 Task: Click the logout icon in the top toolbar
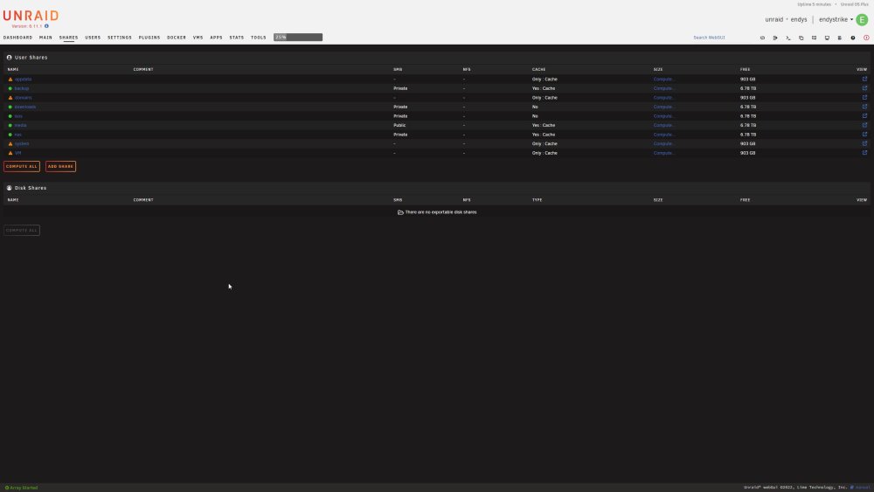pyautogui.click(x=775, y=38)
